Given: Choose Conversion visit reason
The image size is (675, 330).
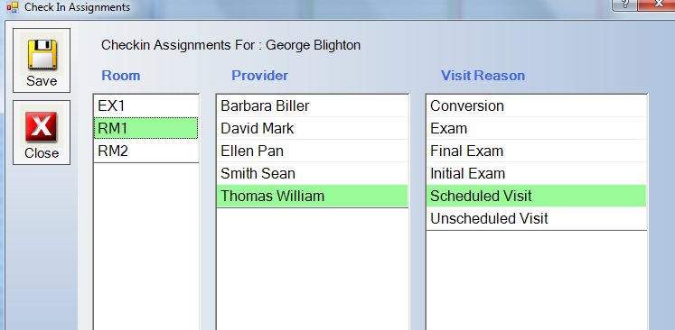Looking at the screenshot, I should click(x=537, y=105).
